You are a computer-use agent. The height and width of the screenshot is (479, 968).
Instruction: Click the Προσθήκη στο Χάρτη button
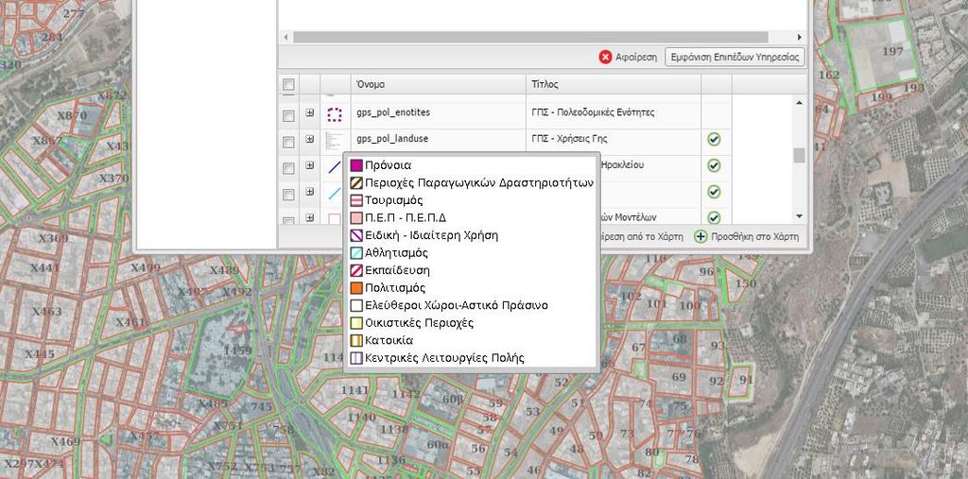[747, 236]
